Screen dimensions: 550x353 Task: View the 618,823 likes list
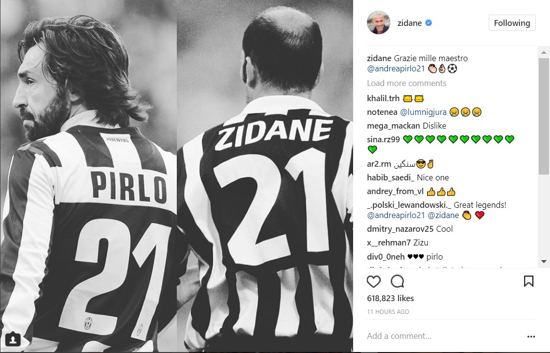tap(390, 298)
